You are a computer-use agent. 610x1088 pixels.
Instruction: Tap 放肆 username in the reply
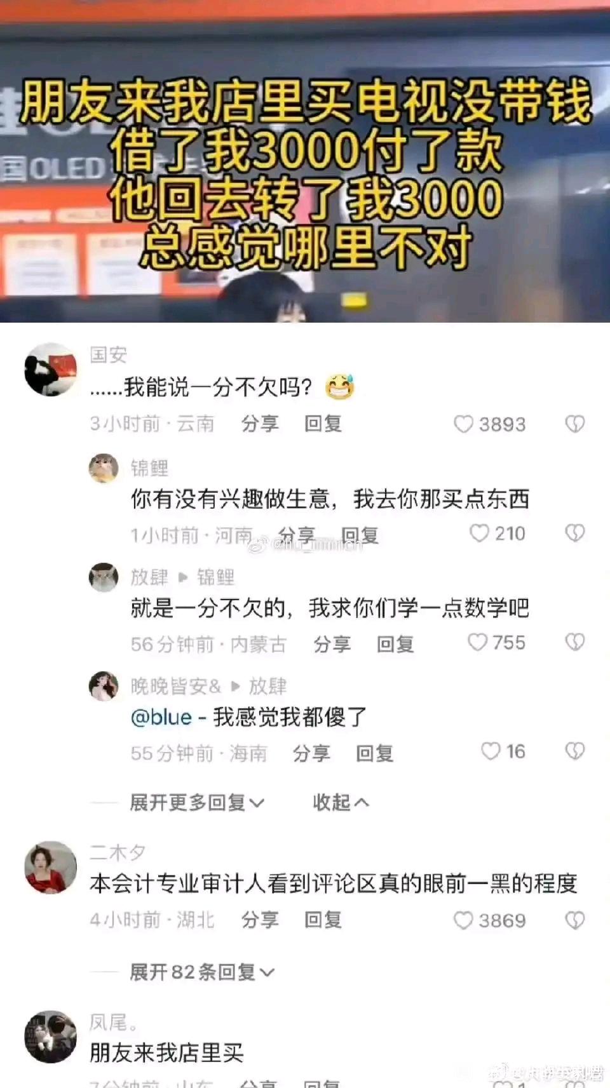[x=149, y=577]
